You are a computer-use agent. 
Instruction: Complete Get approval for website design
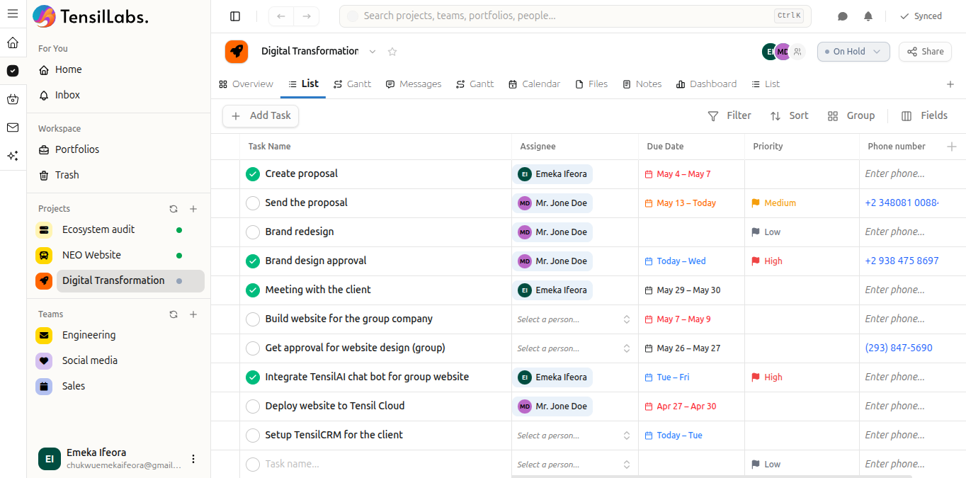click(x=253, y=348)
